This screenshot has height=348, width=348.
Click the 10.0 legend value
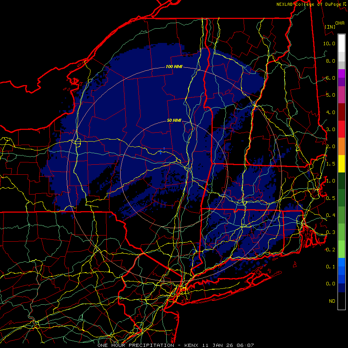click(x=329, y=43)
